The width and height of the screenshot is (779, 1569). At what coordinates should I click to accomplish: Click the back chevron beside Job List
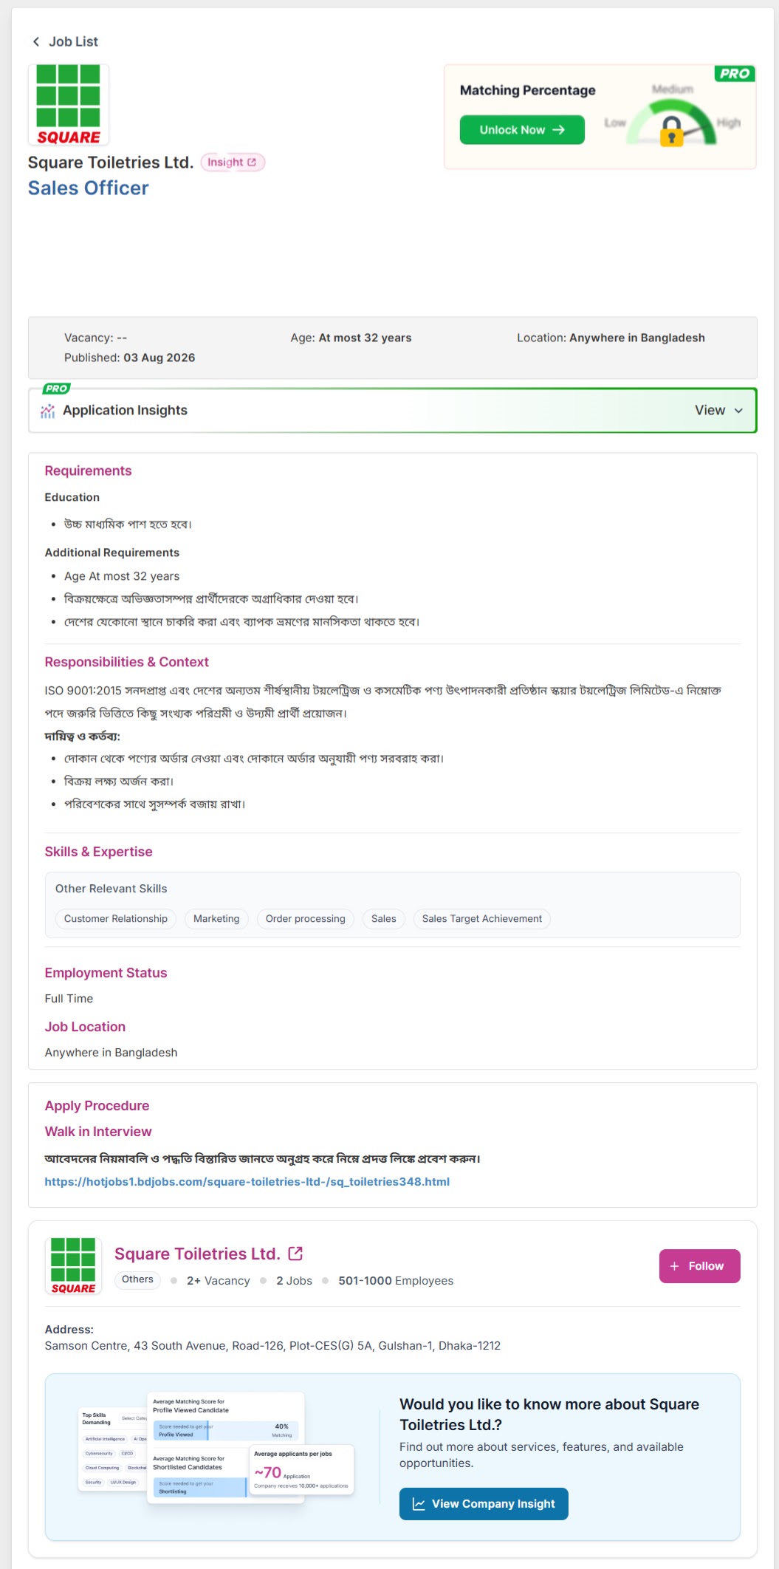(36, 42)
